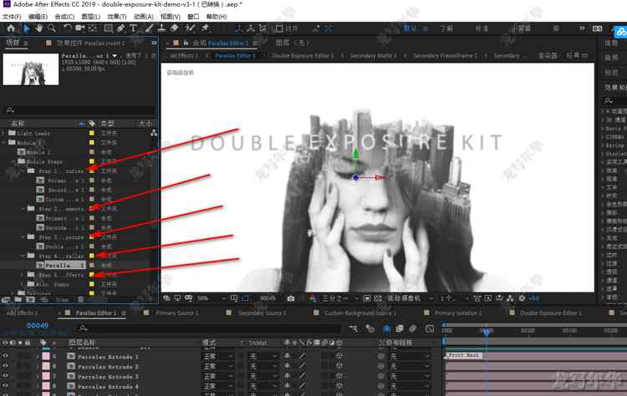Open the menu bar item ending in (E)
The height and width of the screenshot is (396, 627).
[x=38, y=17]
